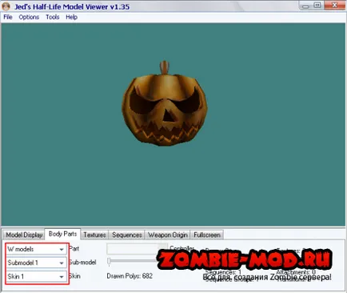Click the disabled controller combo box

(x=137, y=249)
